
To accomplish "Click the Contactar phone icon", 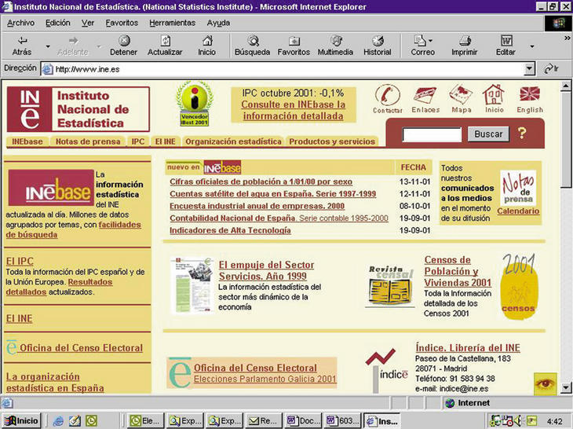I will pyautogui.click(x=387, y=96).
